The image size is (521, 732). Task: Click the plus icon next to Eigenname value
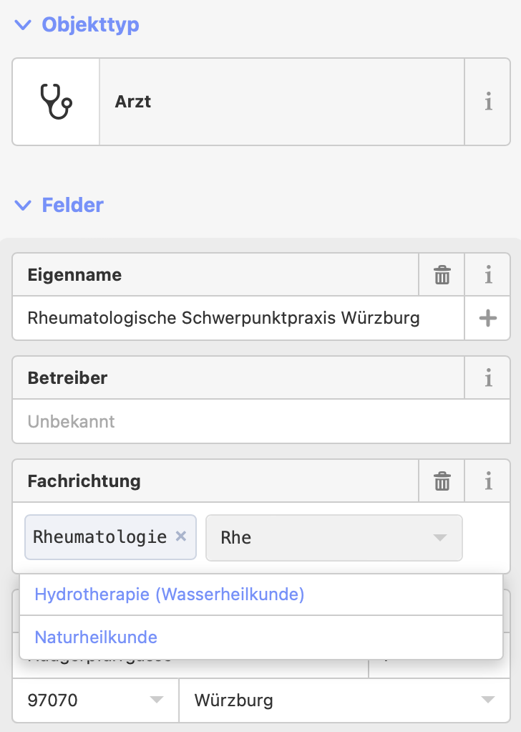tap(487, 318)
